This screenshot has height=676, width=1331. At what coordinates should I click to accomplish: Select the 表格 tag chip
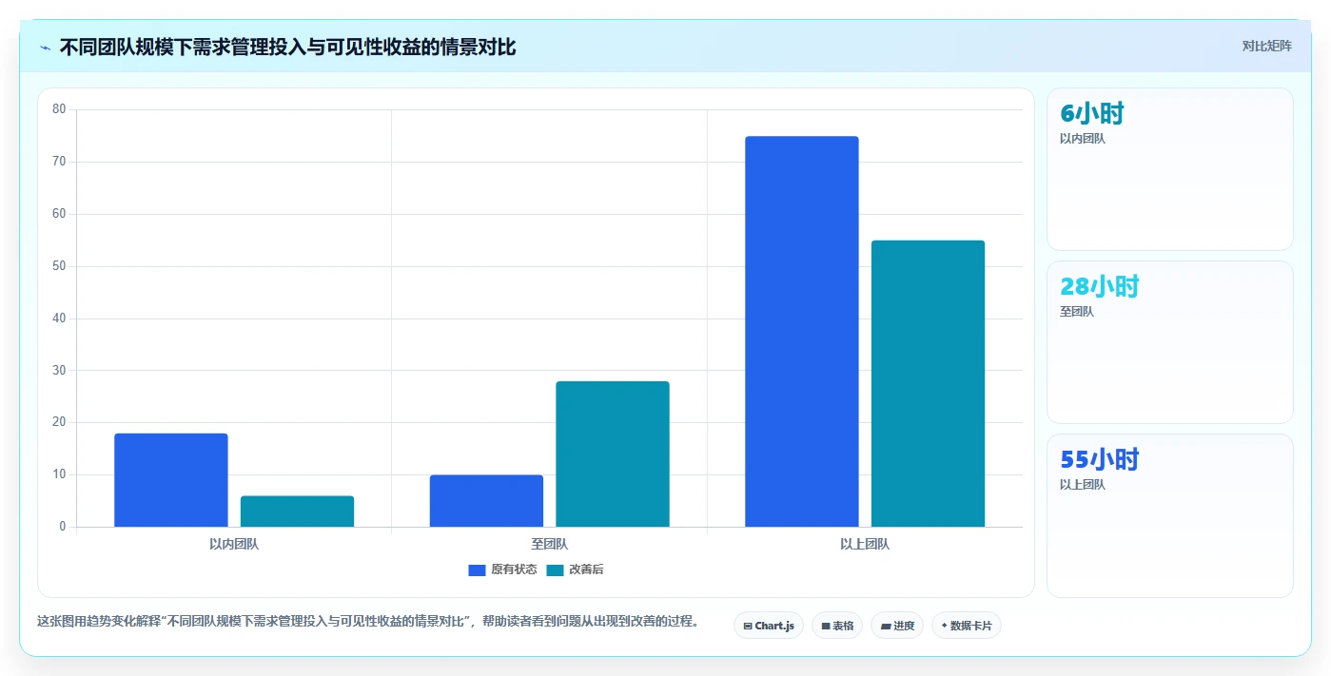pyautogui.click(x=837, y=626)
